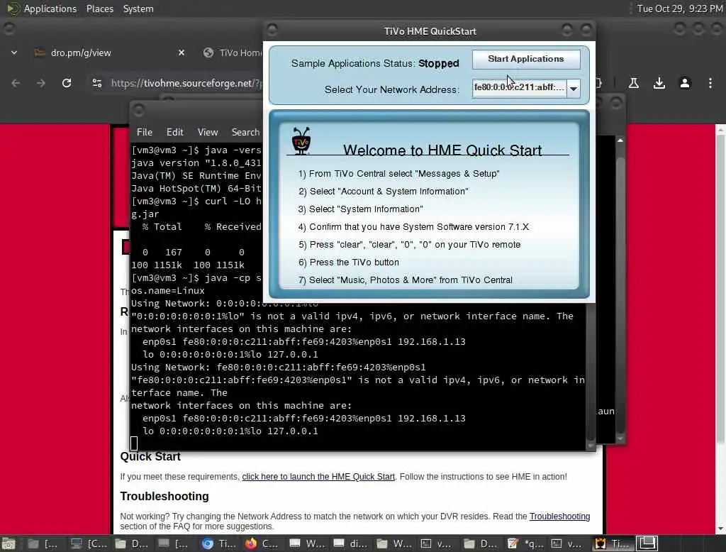Switch to the '*q...' text editor taskbar entry
Screen dimensions: 726x552
(526, 543)
